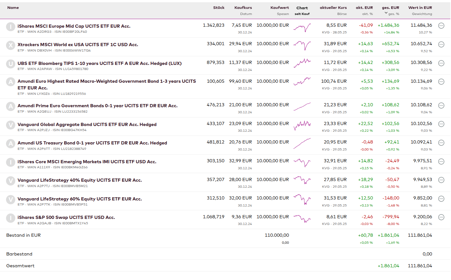Image resolution: width=451 pixels, height=280 pixels.
Task: Click the round 'I' avatar of iShares Core Emerging Markets
Action: (x=11, y=162)
